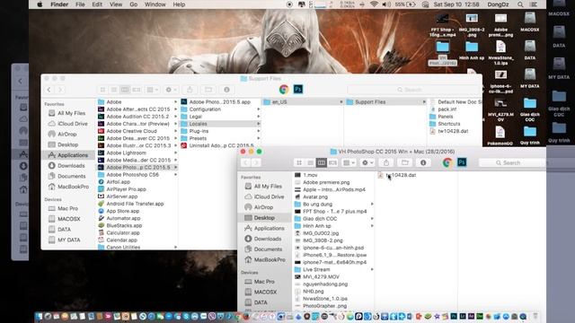The width and height of the screenshot is (575, 323).
Task: Click Share button in Support Files window
Action: pyautogui.click(x=190, y=90)
